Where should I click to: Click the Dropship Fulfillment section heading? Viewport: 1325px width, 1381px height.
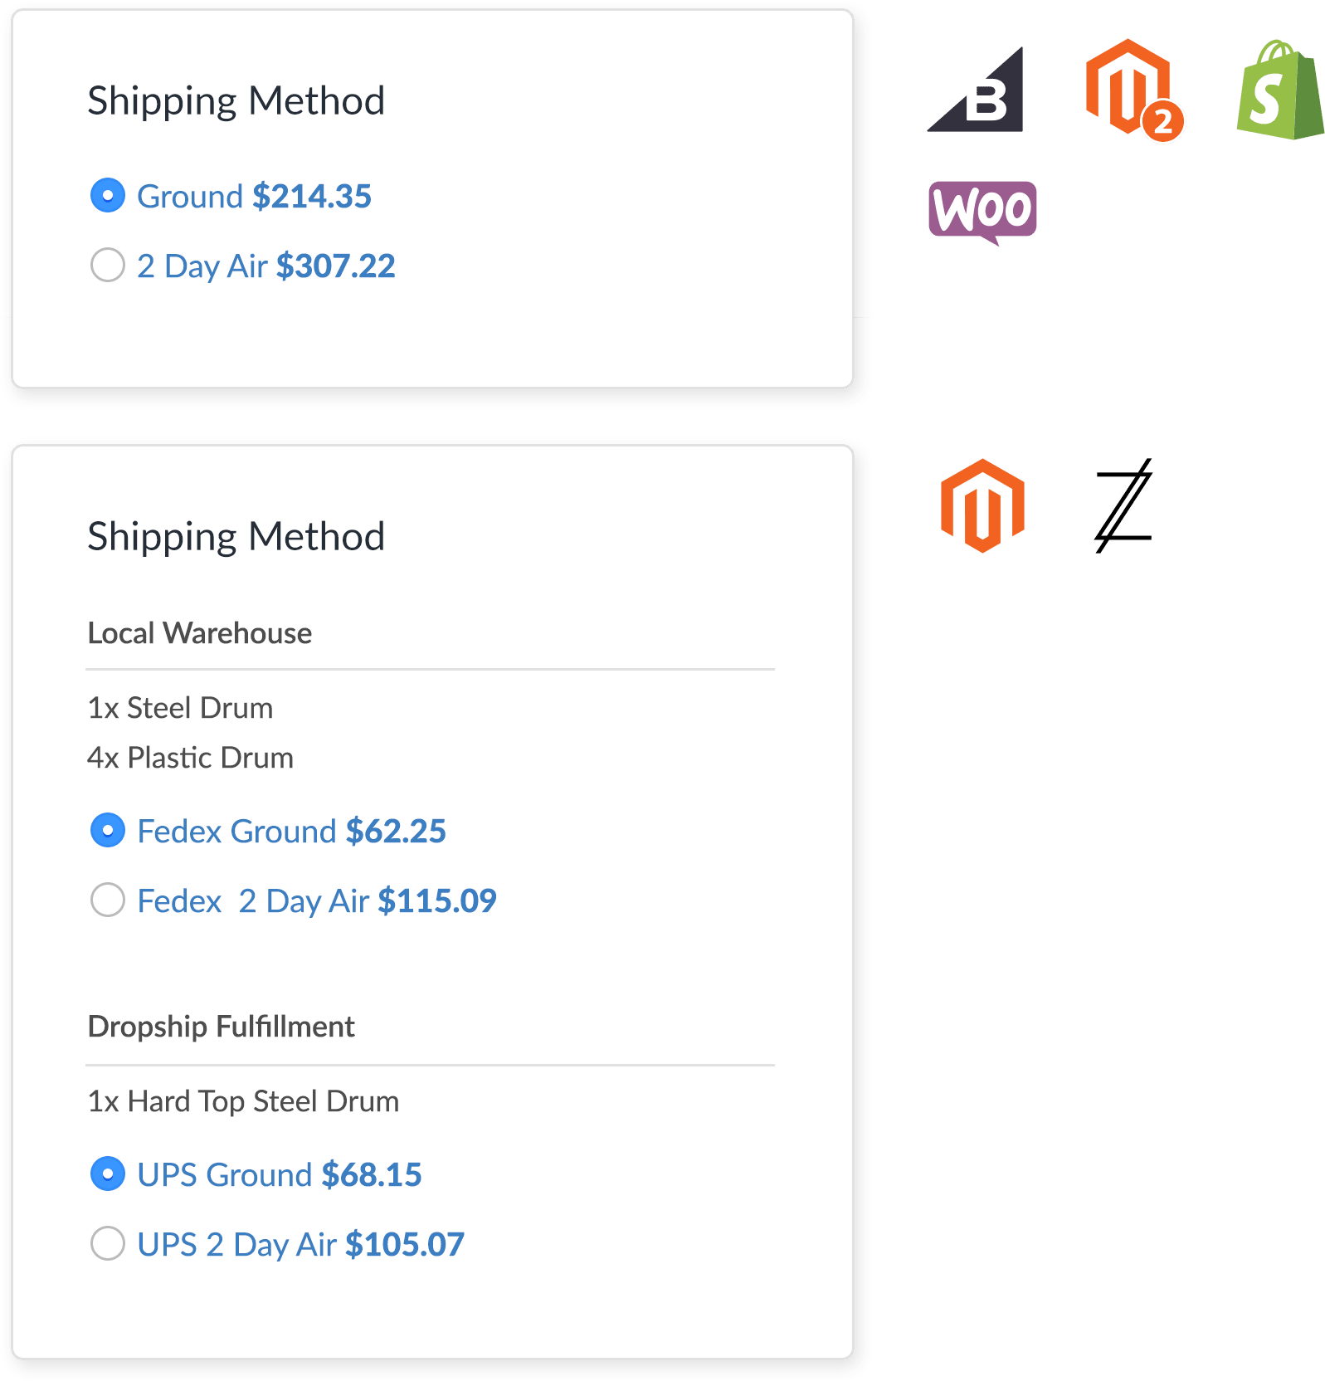pos(222,1027)
